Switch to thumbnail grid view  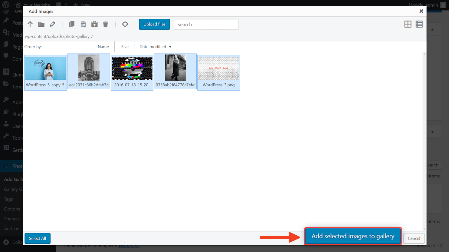[408, 24]
